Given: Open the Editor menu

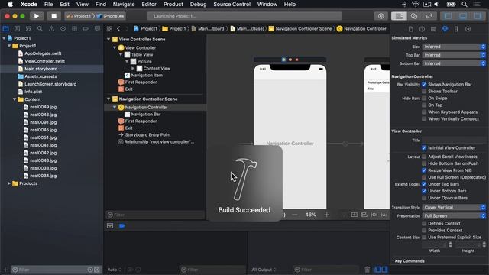Looking at the screenshot, I should 149,5.
